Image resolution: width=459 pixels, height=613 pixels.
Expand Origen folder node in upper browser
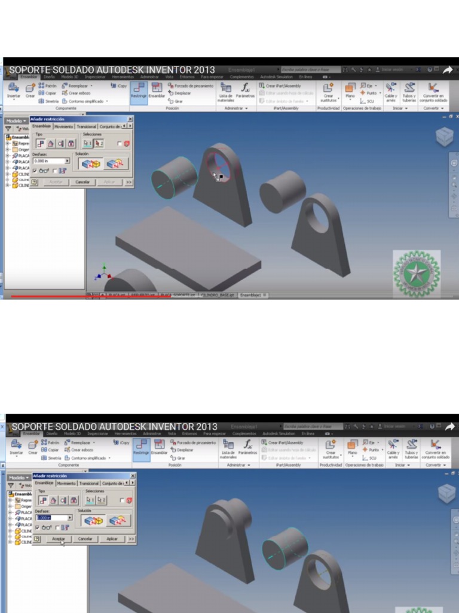[x=8, y=149]
